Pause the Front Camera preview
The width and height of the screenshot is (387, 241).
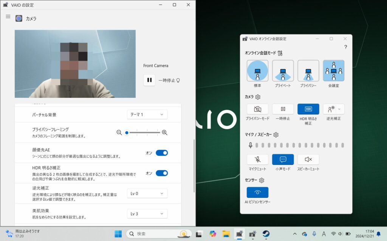[x=149, y=80]
